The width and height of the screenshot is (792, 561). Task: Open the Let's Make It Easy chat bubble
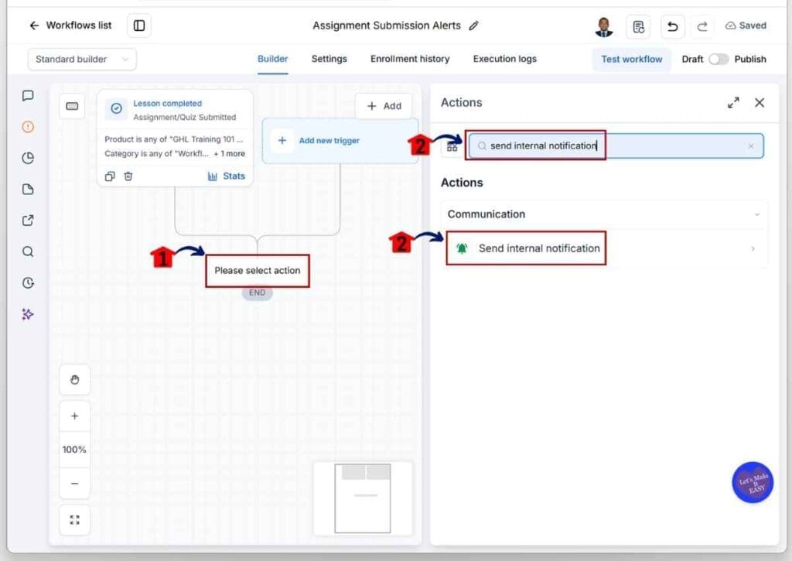(753, 483)
